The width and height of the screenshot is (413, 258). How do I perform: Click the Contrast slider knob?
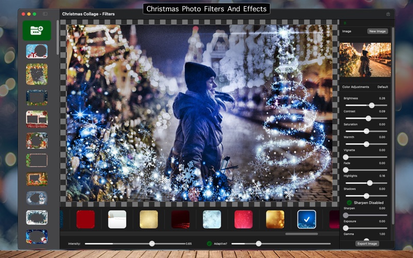(369, 119)
